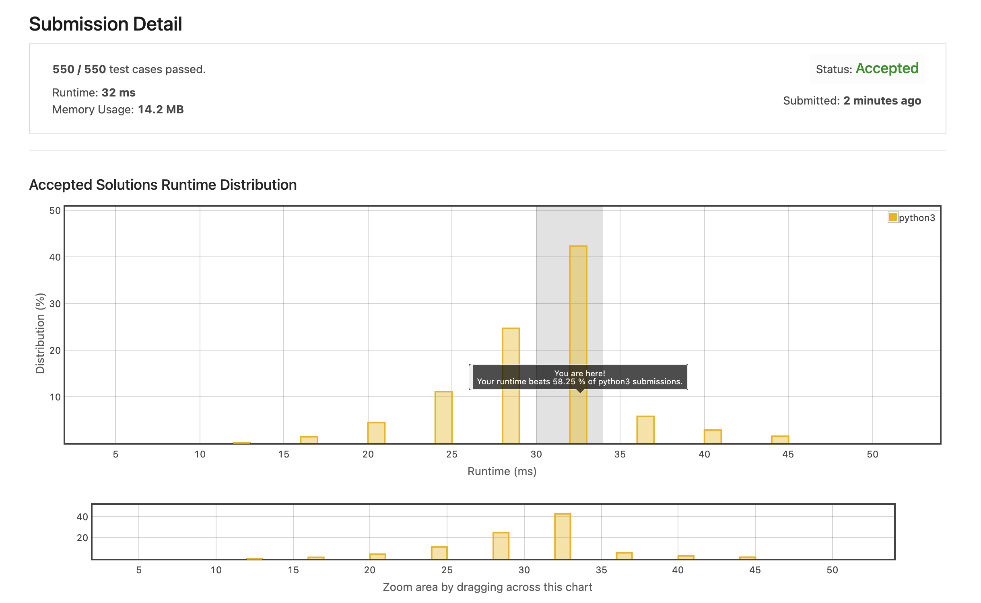The width and height of the screenshot is (981, 603).
Task: Click the 'Runtime: 32 ms' text
Action: (x=94, y=92)
